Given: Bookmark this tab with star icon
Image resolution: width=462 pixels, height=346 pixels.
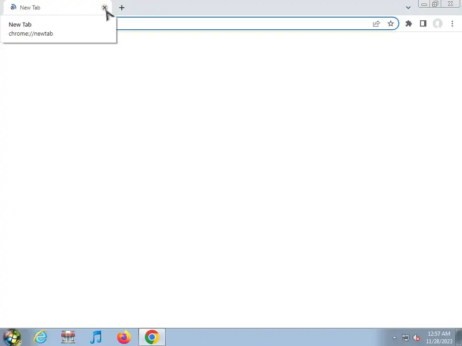Looking at the screenshot, I should [x=390, y=24].
